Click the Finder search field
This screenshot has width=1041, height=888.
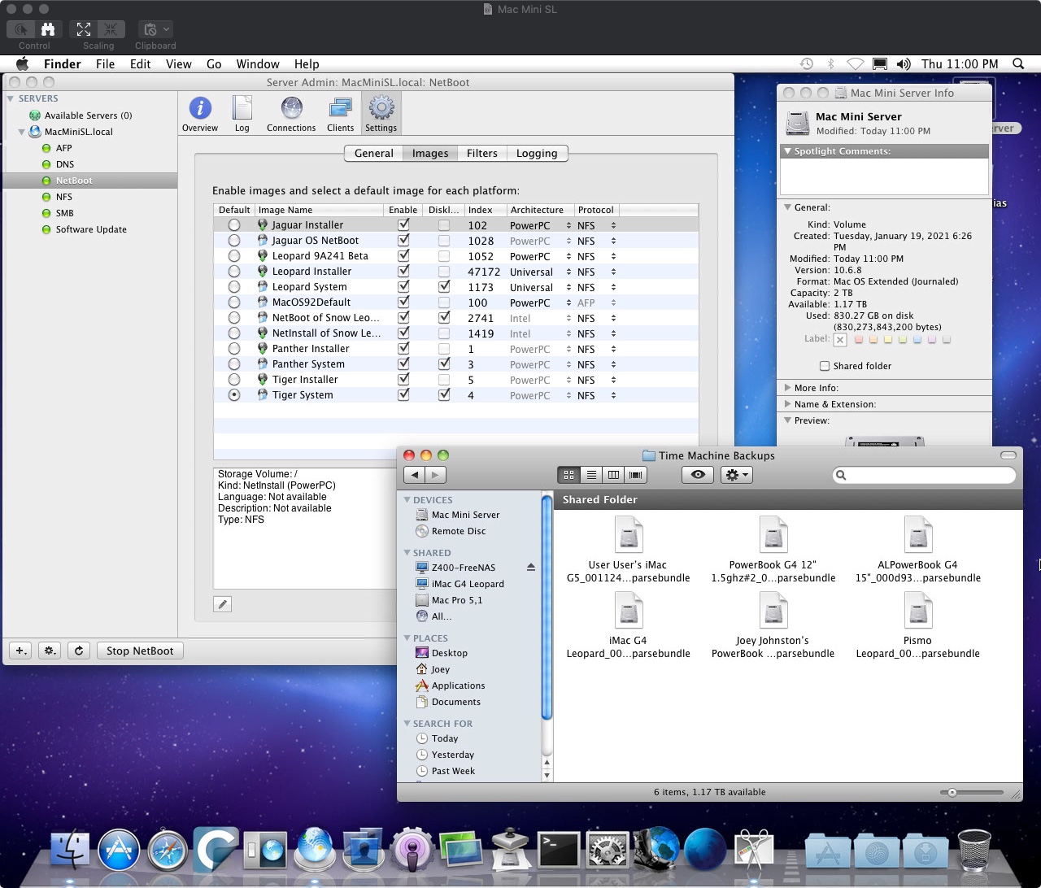[927, 475]
